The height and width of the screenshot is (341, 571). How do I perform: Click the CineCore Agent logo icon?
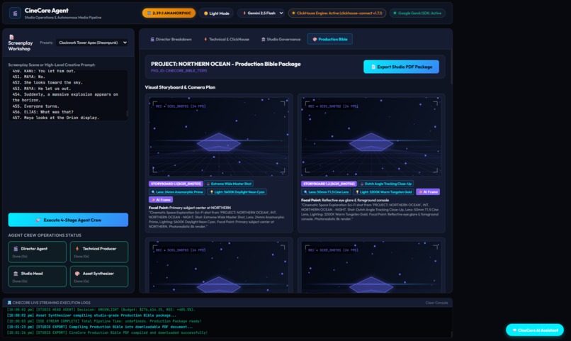[15, 13]
